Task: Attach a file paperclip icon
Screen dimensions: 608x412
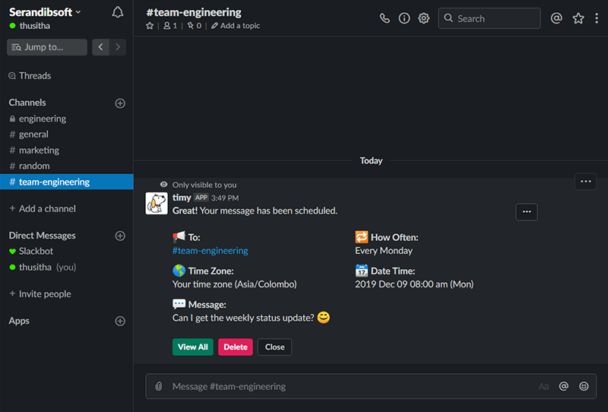Action: (159, 386)
